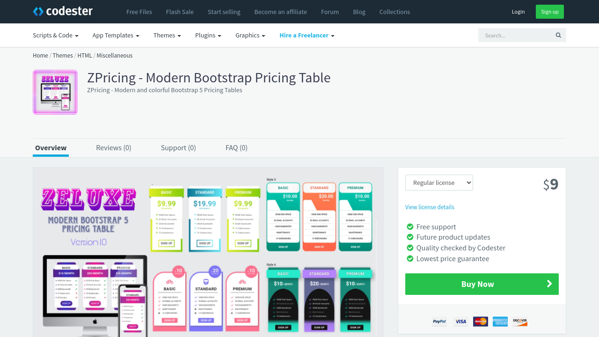Expand the Themes dropdown menu
The width and height of the screenshot is (599, 337).
(x=167, y=36)
